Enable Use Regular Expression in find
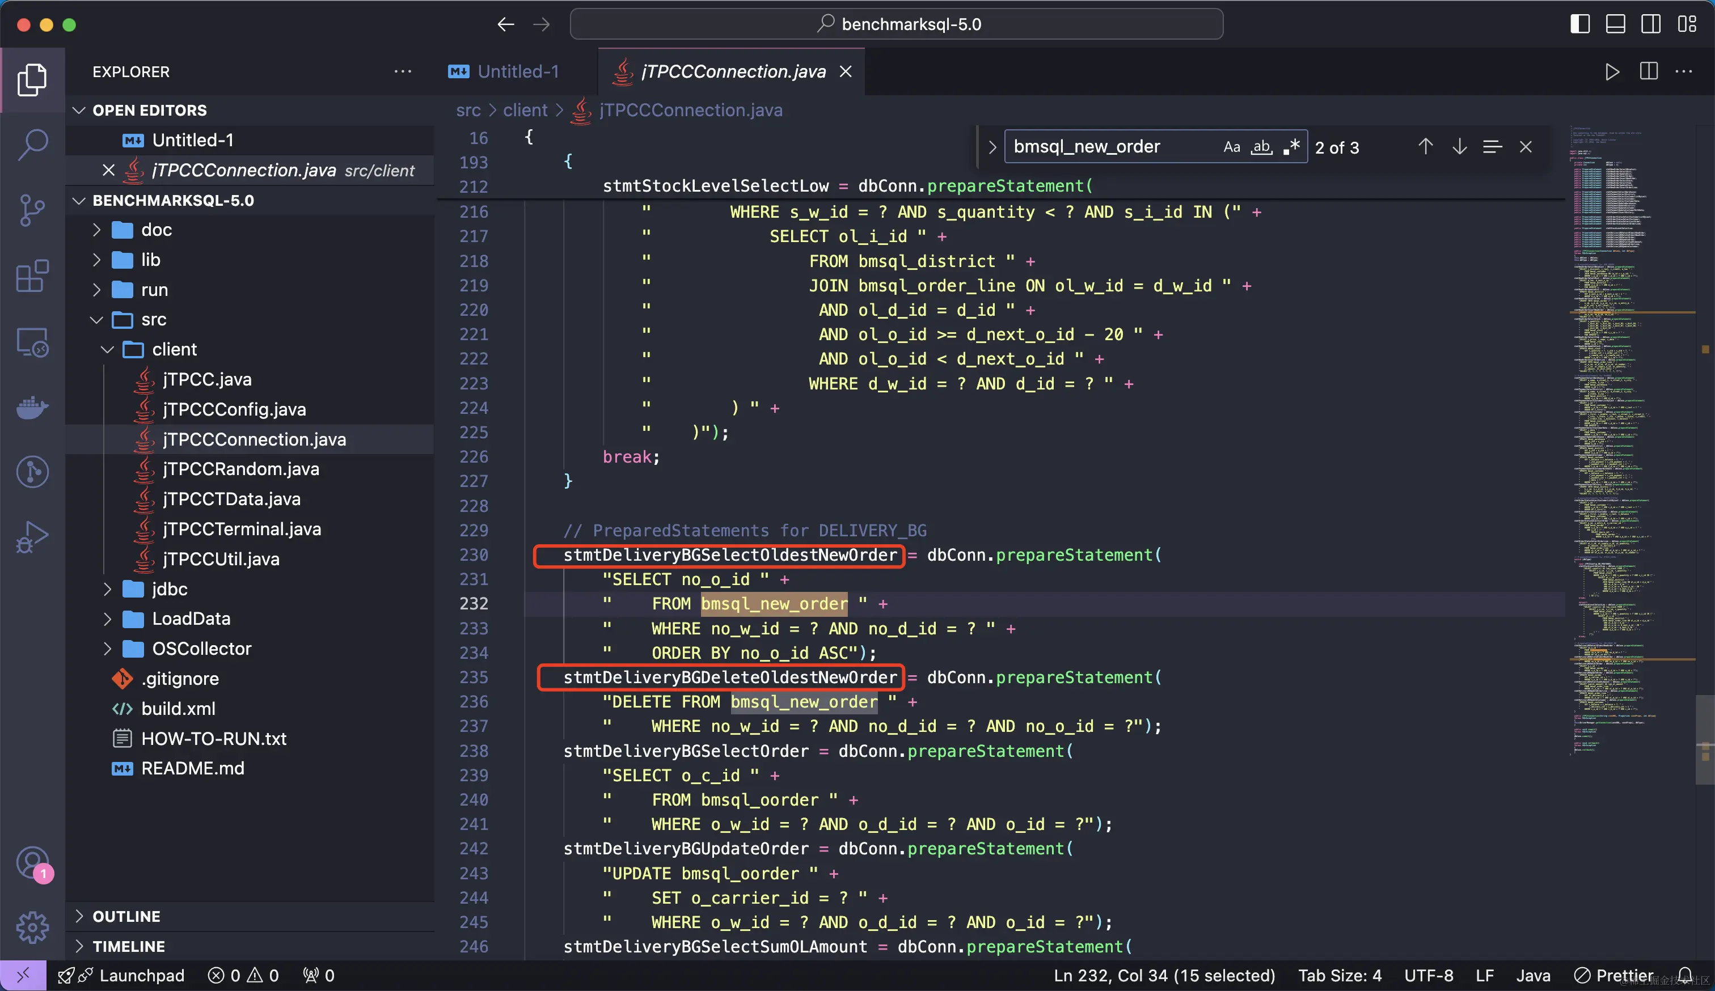This screenshot has width=1715, height=991. coord(1291,147)
